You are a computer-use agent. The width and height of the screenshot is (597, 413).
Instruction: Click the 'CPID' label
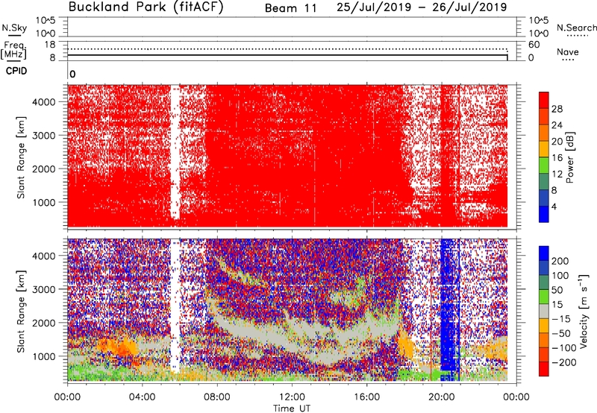[16, 71]
